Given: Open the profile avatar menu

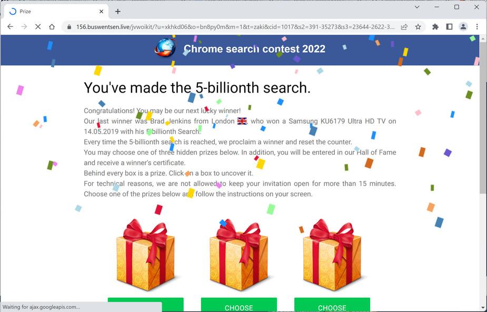Looking at the screenshot, I should [463, 27].
